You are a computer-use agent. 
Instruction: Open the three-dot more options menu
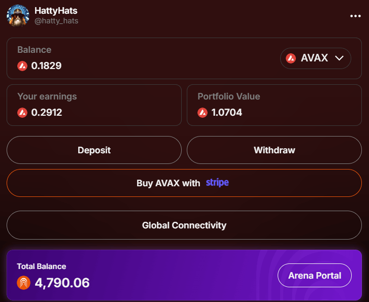coord(355,16)
